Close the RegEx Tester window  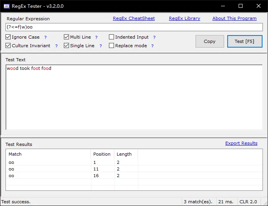pos(259,6)
